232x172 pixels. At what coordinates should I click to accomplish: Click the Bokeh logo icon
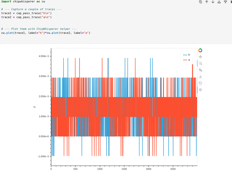coord(200,51)
